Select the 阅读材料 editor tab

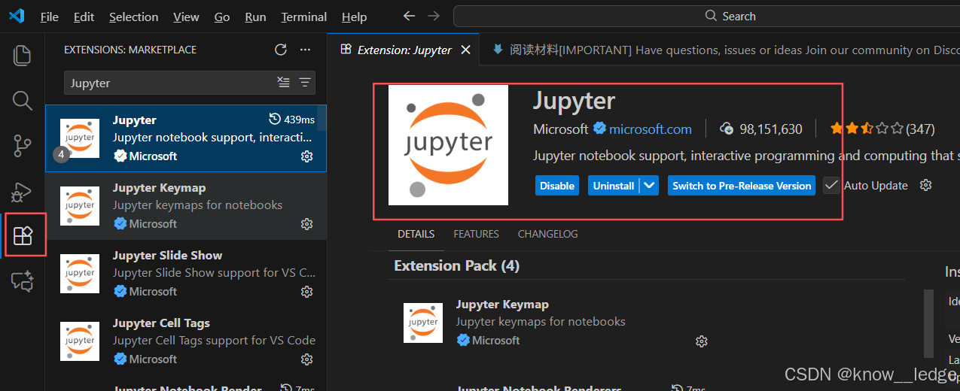[719, 50]
